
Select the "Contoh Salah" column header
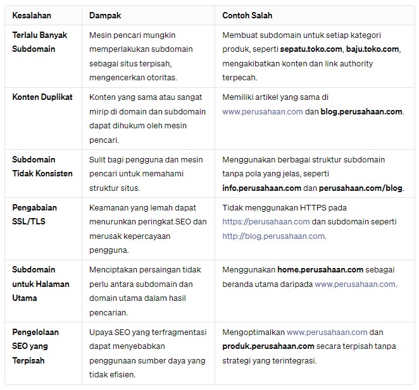click(247, 15)
